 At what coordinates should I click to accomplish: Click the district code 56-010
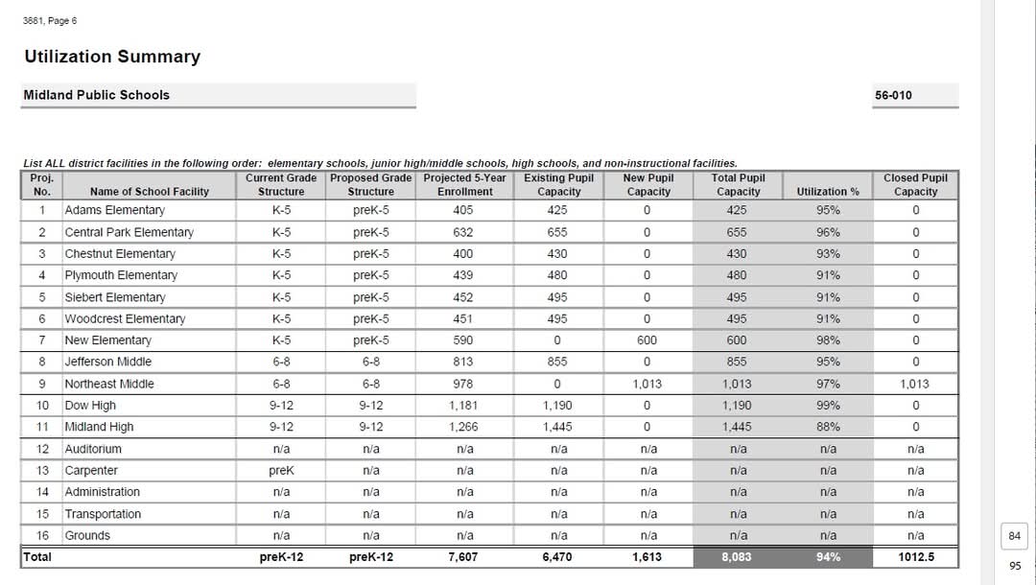(893, 95)
